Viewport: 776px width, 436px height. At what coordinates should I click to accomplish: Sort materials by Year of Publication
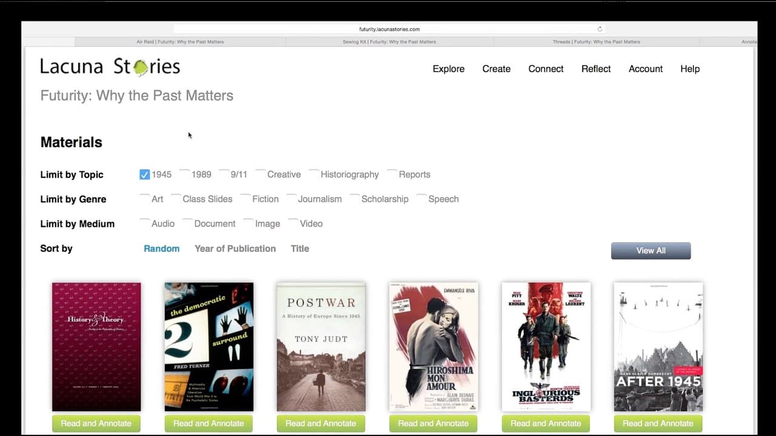point(235,249)
